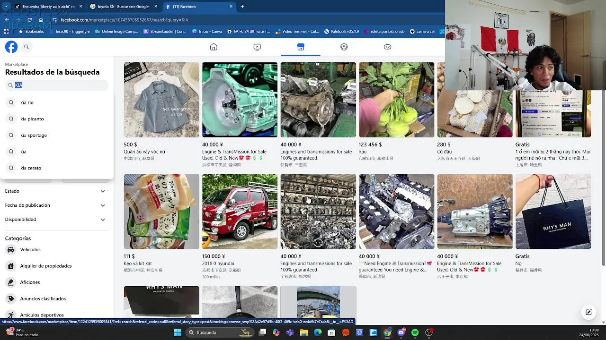Open the Windows Start menu
Image resolution: width=606 pixels, height=340 pixels.
[178, 332]
